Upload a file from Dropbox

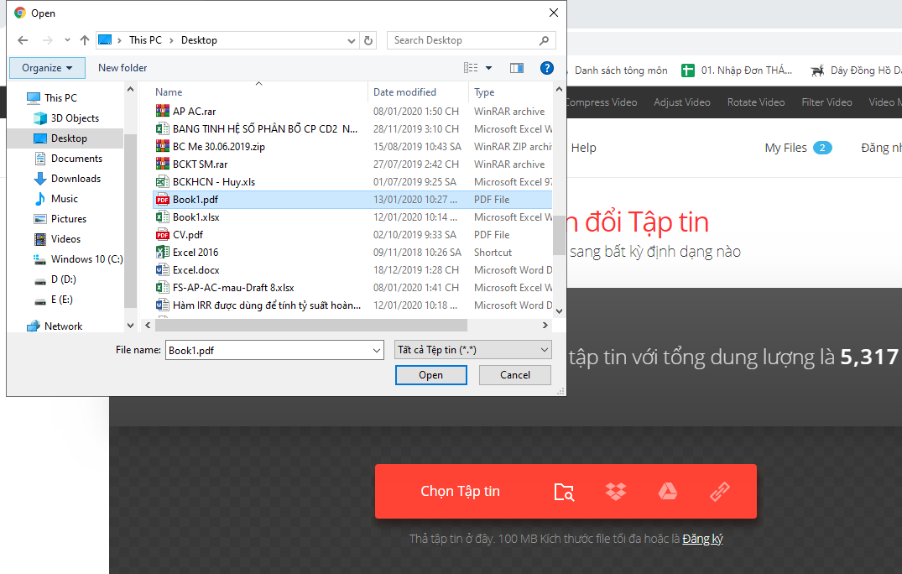[x=616, y=491]
